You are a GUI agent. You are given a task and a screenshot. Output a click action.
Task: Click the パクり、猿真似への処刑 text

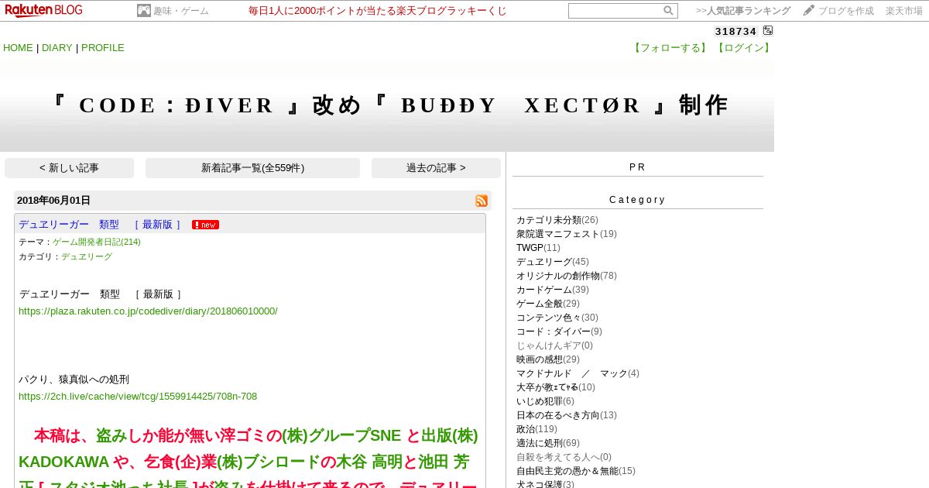click(x=74, y=380)
